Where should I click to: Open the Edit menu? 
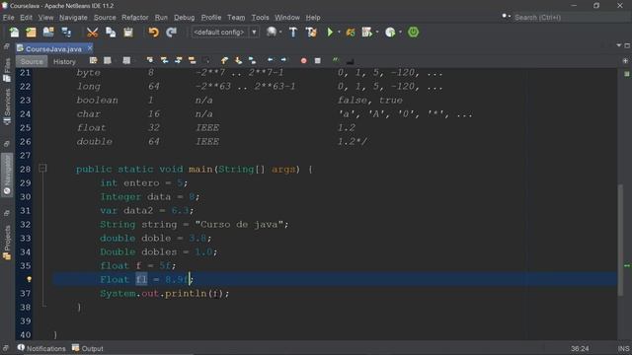[x=26, y=18]
